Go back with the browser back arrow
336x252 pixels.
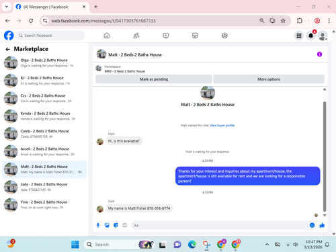[7, 21]
